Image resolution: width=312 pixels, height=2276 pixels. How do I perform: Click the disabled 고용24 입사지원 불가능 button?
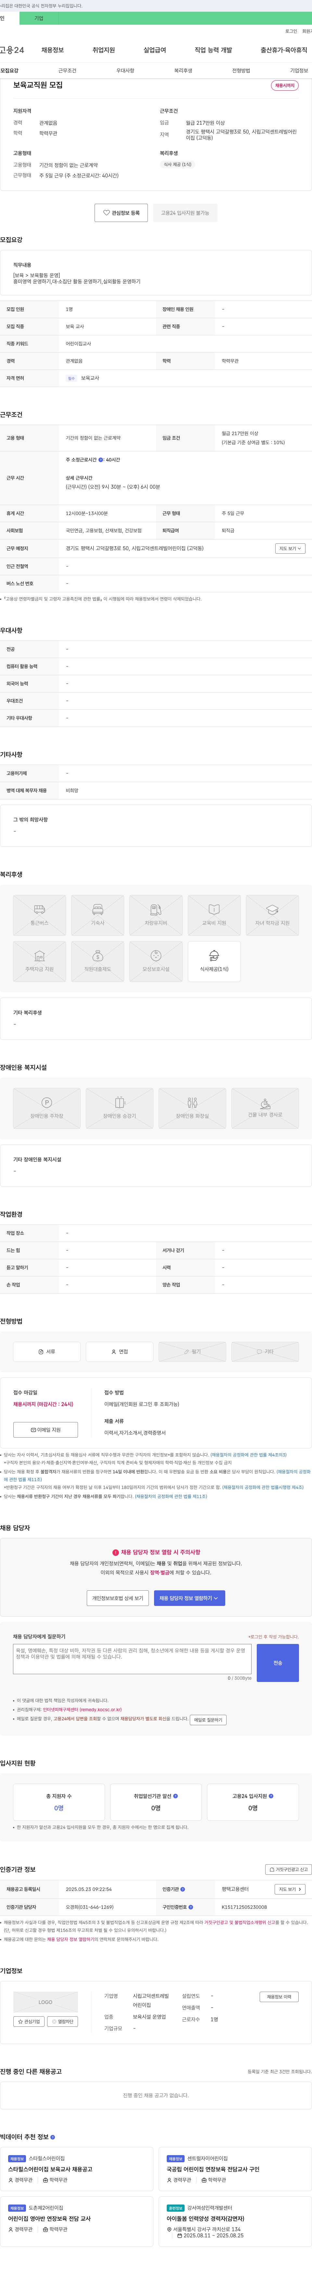point(185,213)
